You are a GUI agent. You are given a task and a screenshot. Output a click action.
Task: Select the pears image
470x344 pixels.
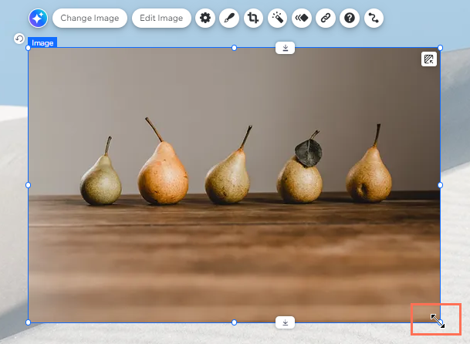click(x=234, y=185)
